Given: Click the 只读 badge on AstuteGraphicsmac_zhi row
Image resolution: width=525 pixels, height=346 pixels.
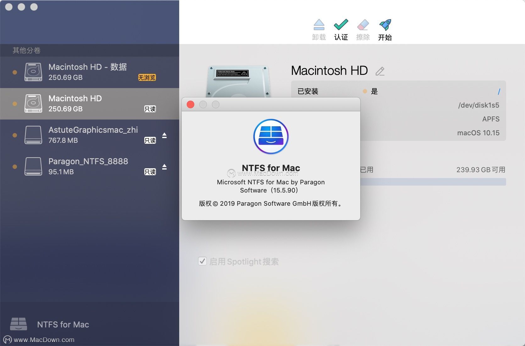Looking at the screenshot, I should tap(150, 140).
